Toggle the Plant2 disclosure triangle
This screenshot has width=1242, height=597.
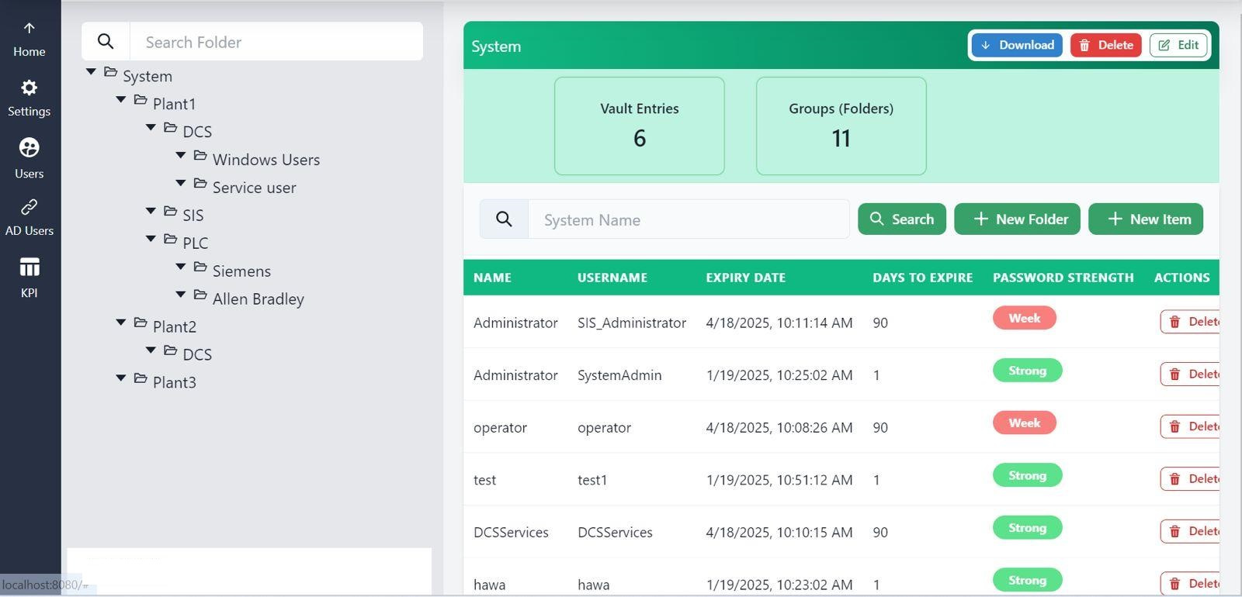(121, 323)
